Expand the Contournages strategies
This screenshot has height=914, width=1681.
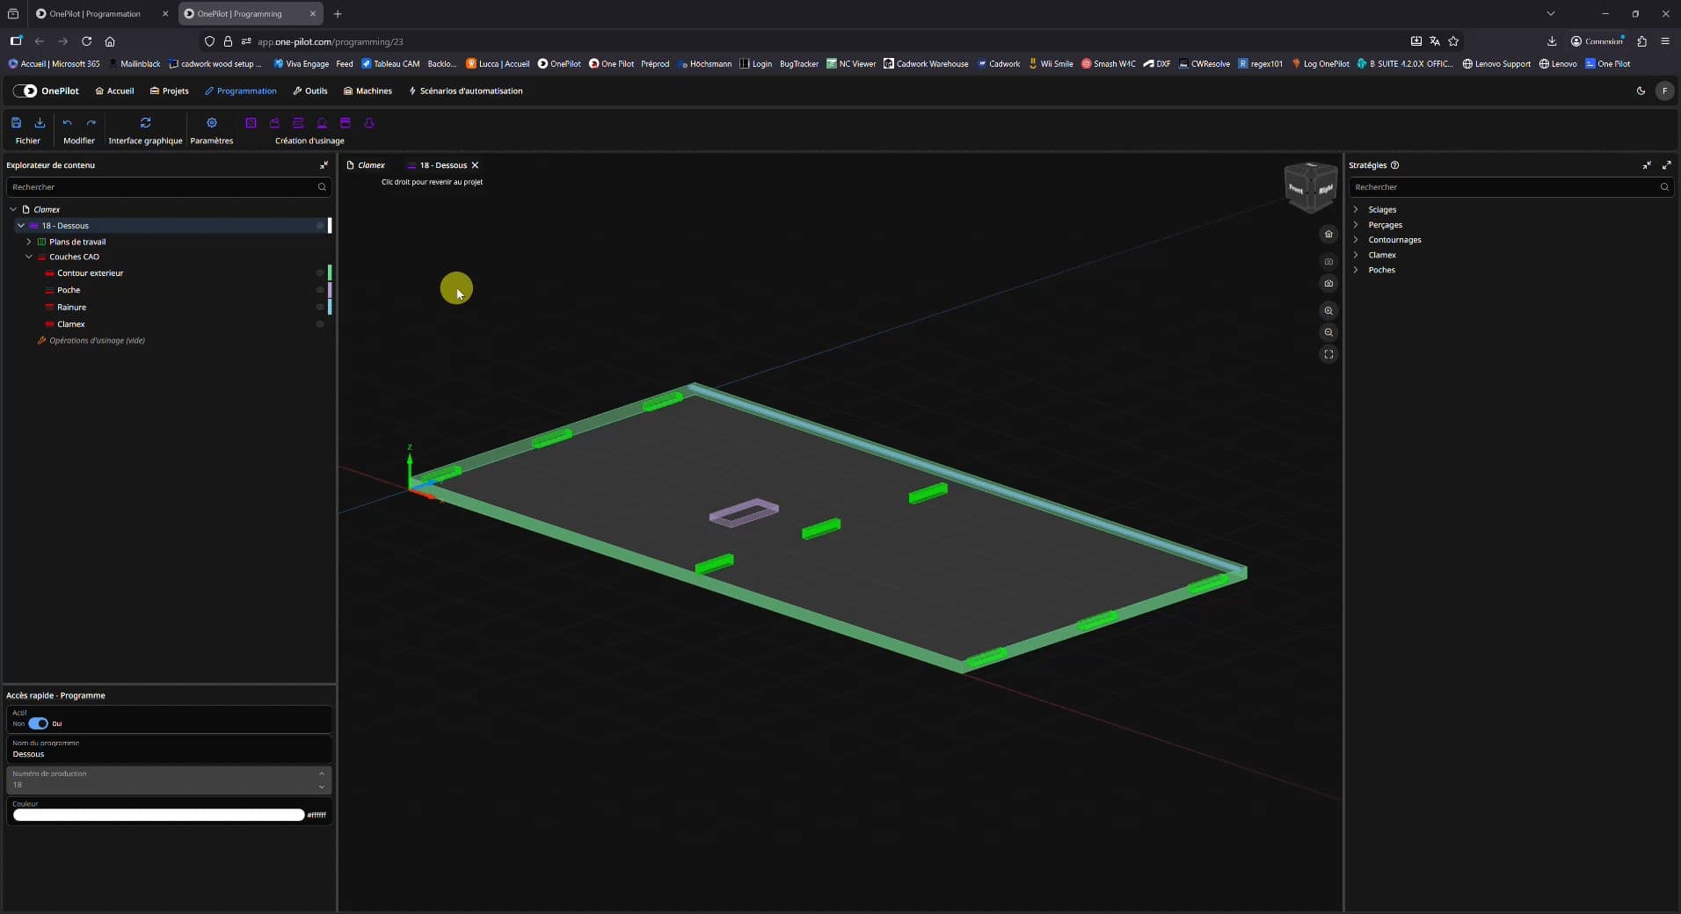pos(1356,240)
